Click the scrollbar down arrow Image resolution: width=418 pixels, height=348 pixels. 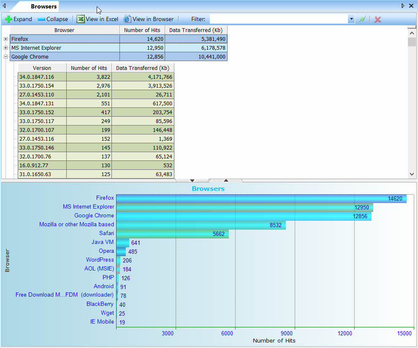pyautogui.click(x=412, y=174)
